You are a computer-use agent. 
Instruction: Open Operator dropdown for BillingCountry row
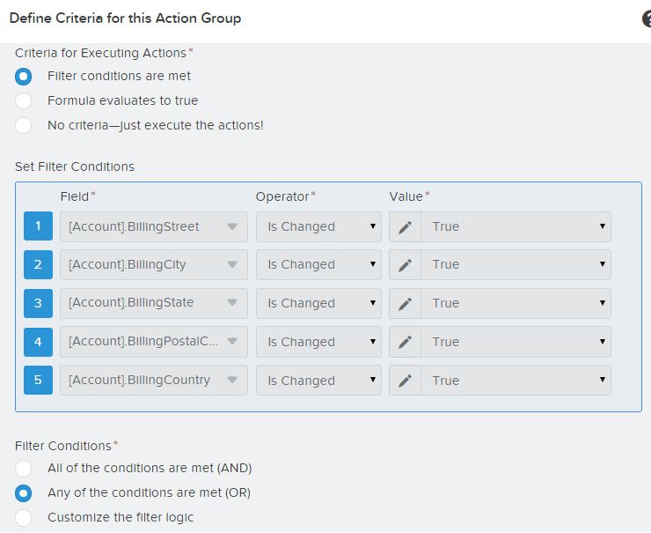tap(318, 381)
